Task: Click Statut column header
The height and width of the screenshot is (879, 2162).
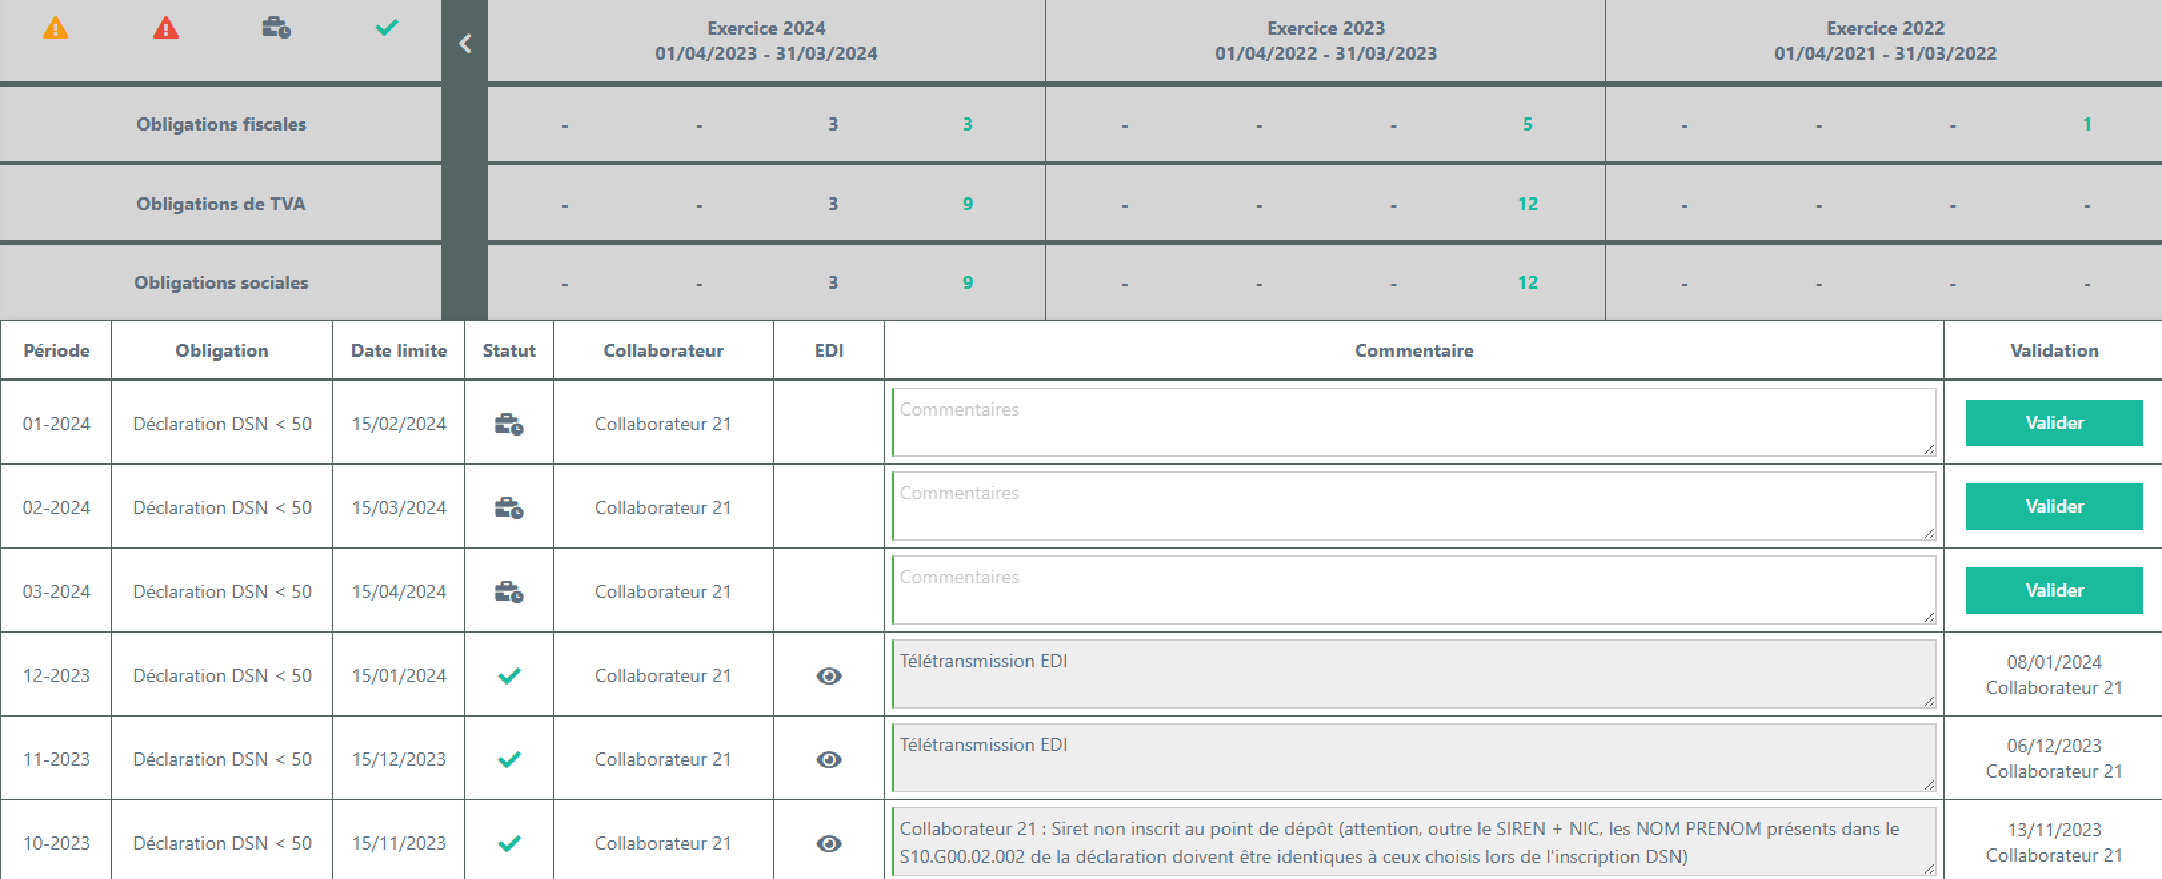Action: pos(509,350)
